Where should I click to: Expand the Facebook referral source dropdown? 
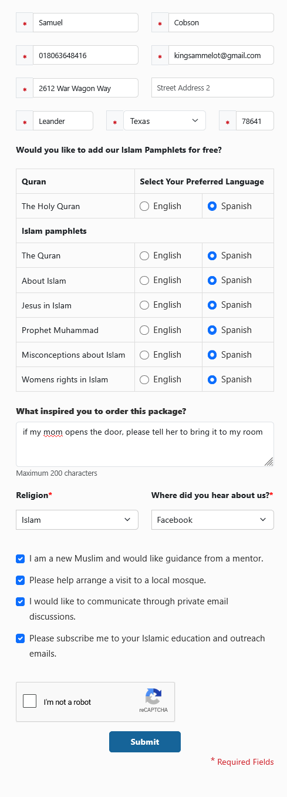212,520
